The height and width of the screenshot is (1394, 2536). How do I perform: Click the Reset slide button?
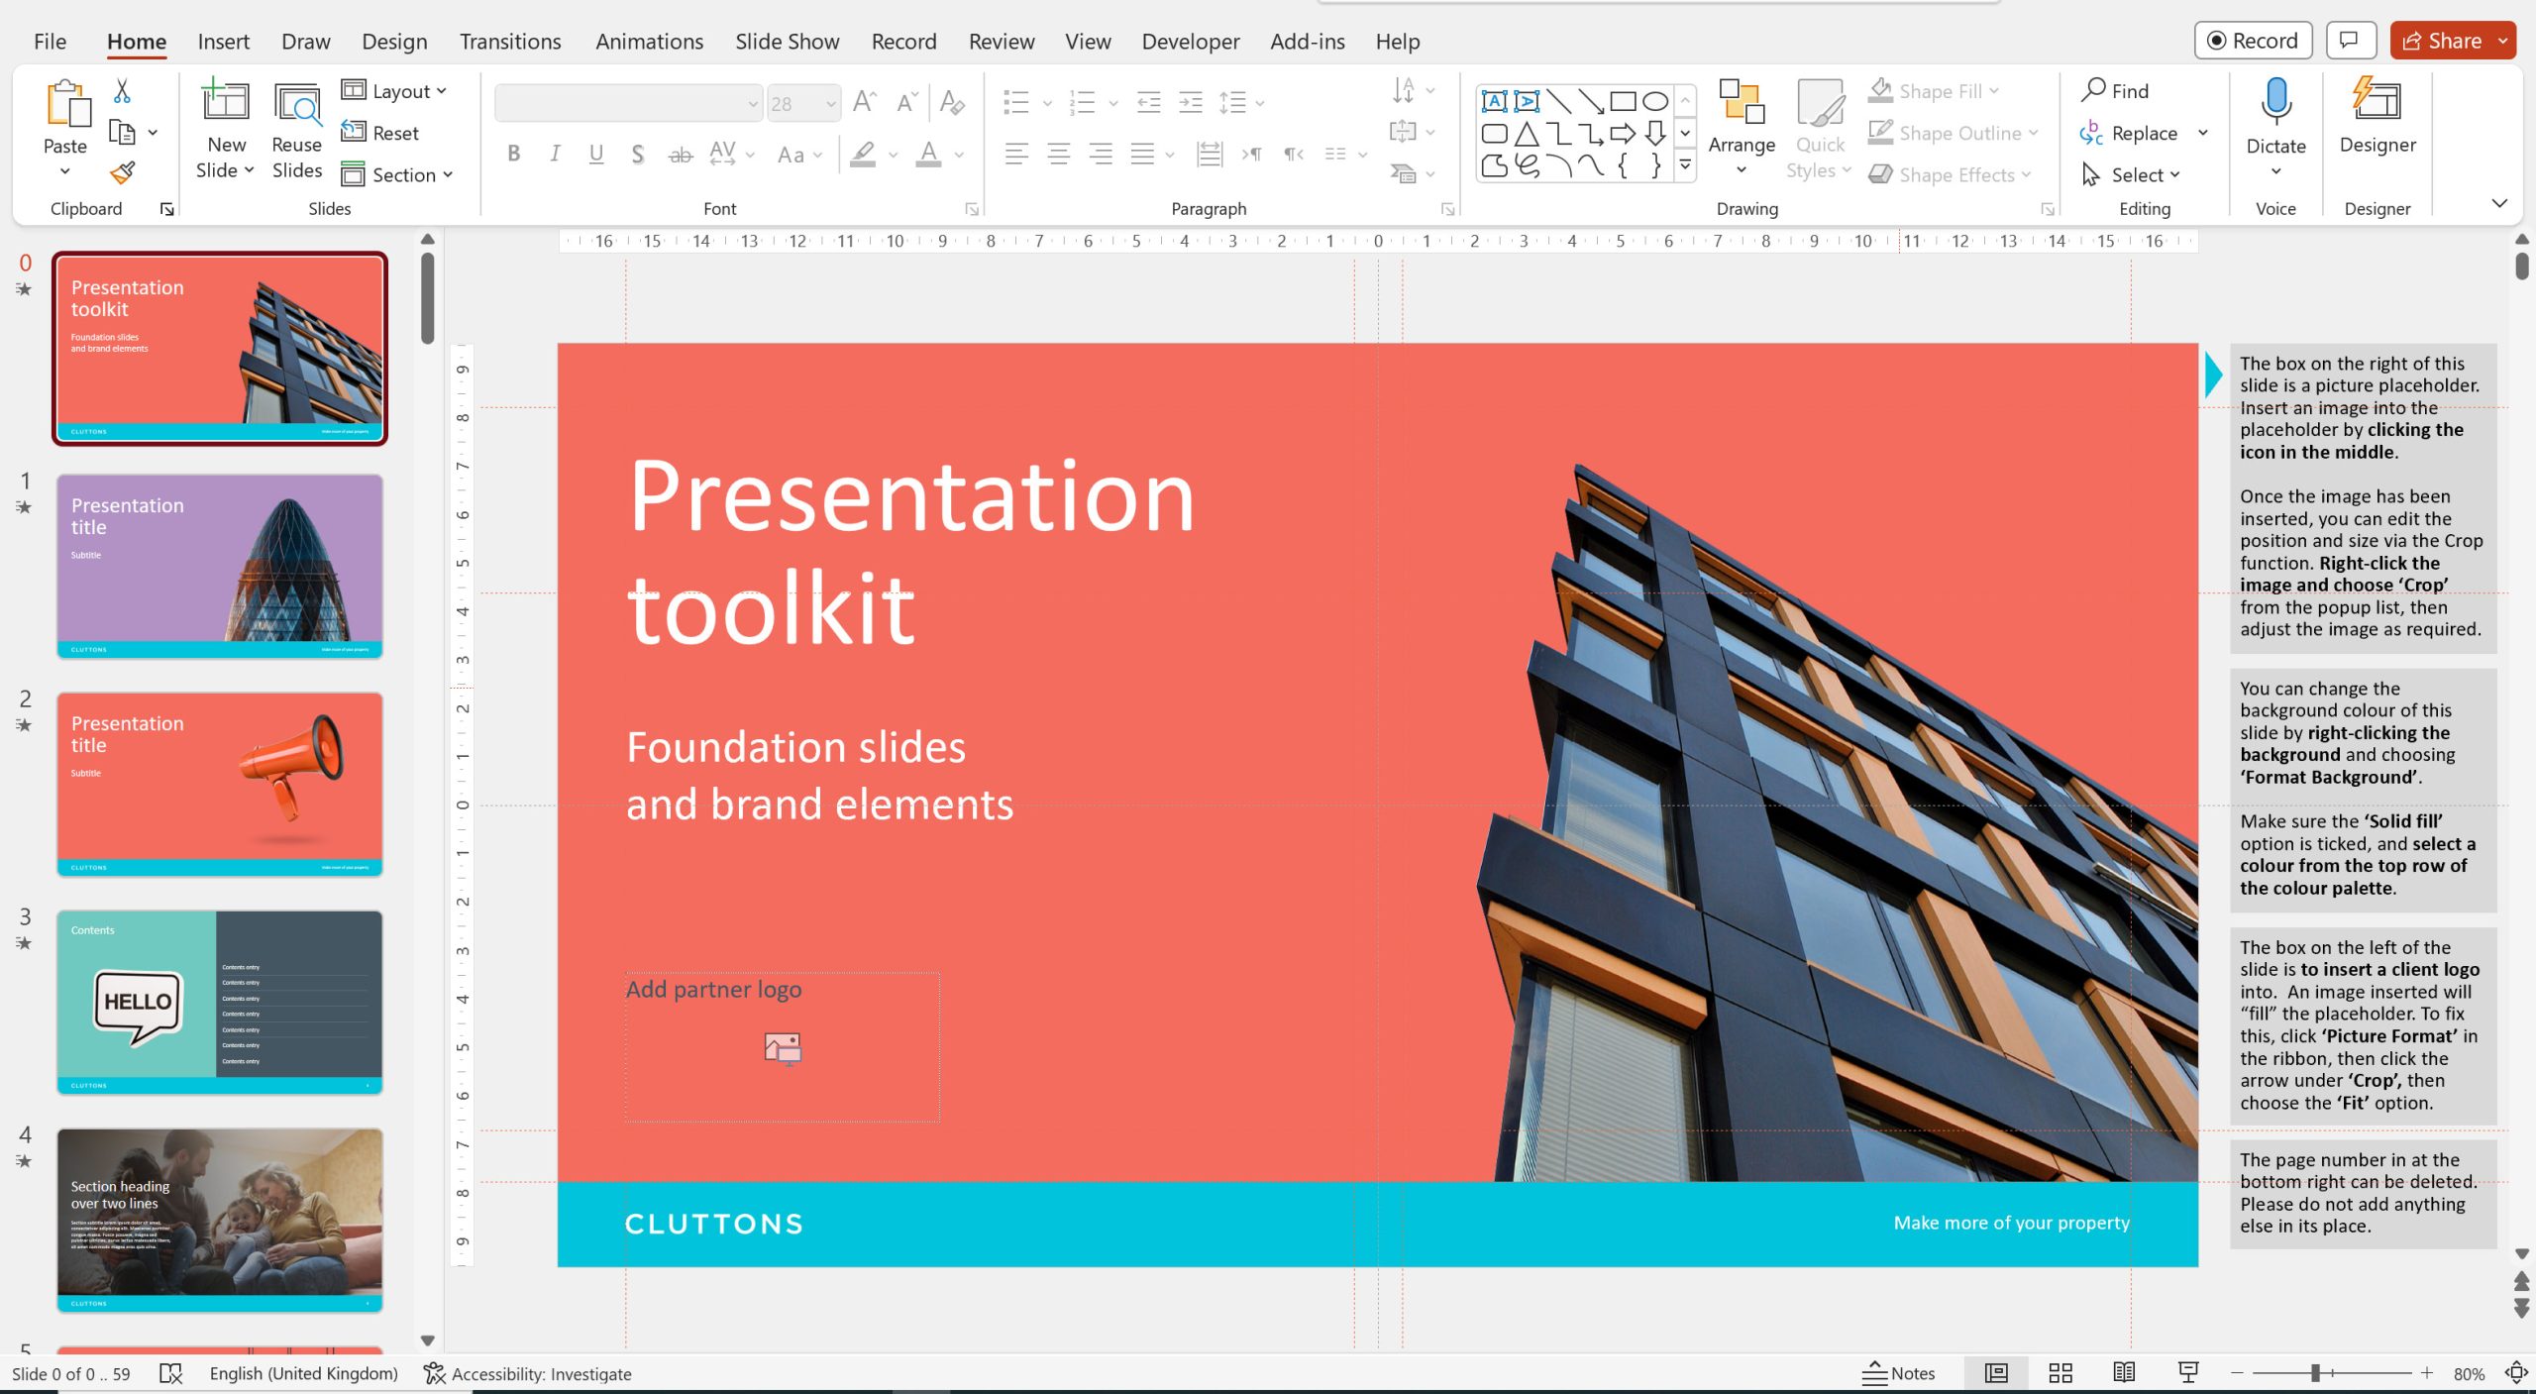(x=380, y=133)
